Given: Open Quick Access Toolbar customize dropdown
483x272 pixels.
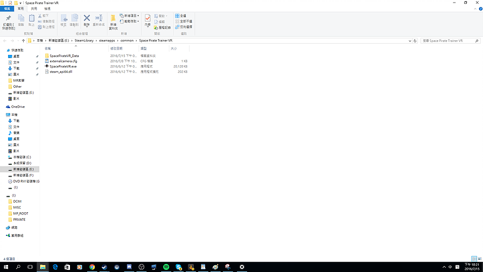Looking at the screenshot, I should (x=20, y=3).
